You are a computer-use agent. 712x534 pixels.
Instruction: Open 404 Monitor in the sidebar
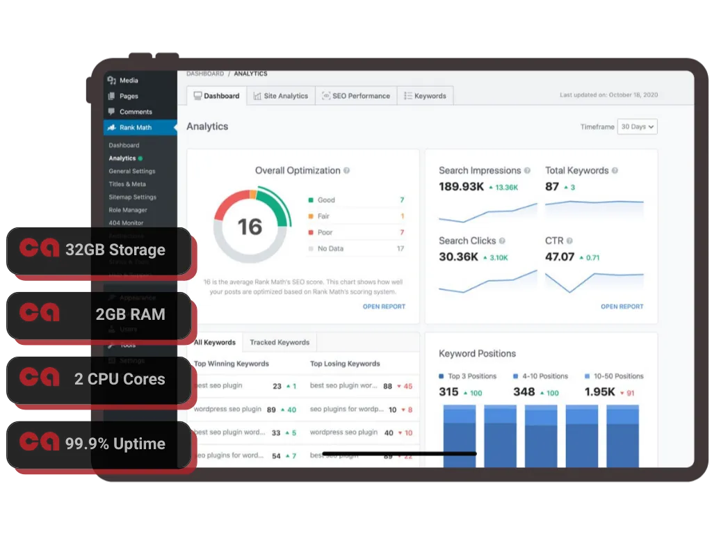coord(127,223)
